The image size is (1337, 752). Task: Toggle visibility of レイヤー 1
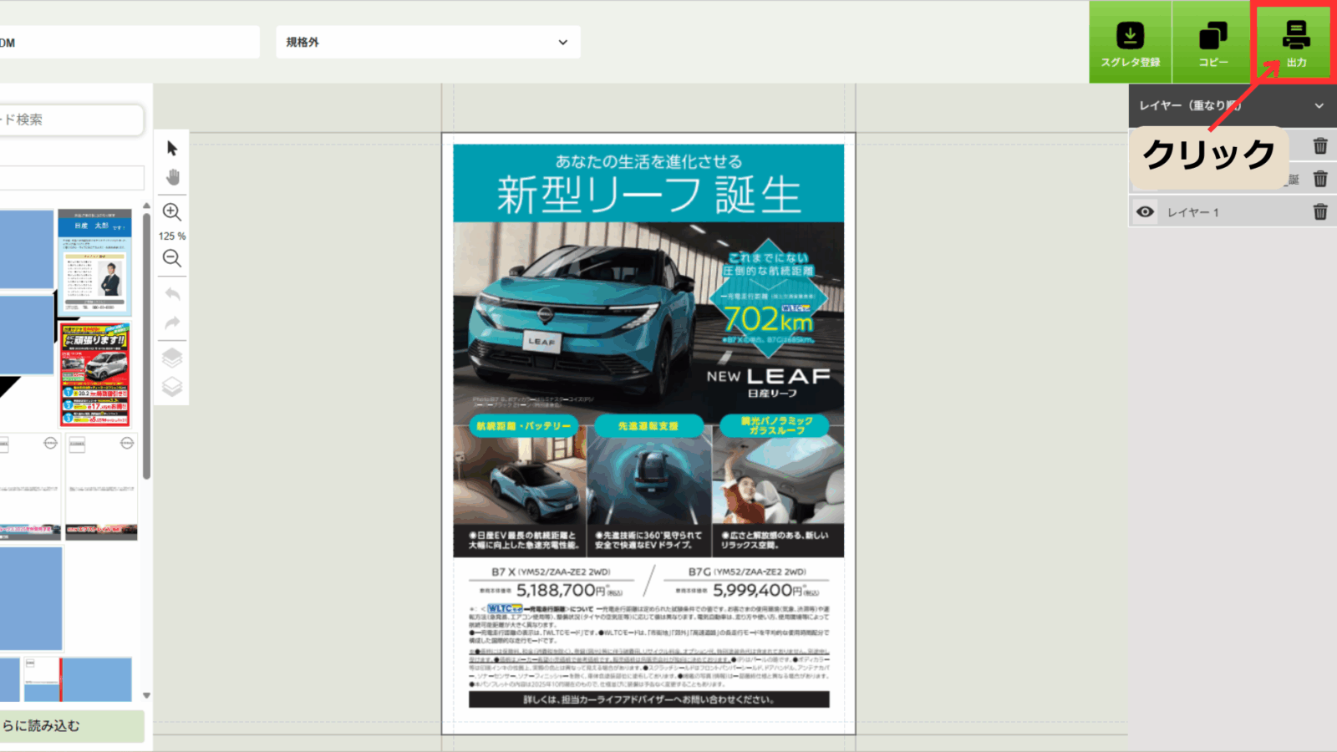1145,212
